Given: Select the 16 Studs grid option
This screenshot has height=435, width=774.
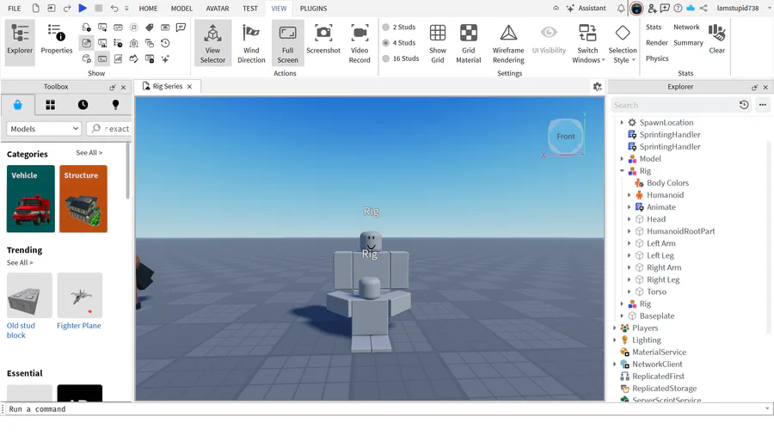Looking at the screenshot, I should point(401,58).
